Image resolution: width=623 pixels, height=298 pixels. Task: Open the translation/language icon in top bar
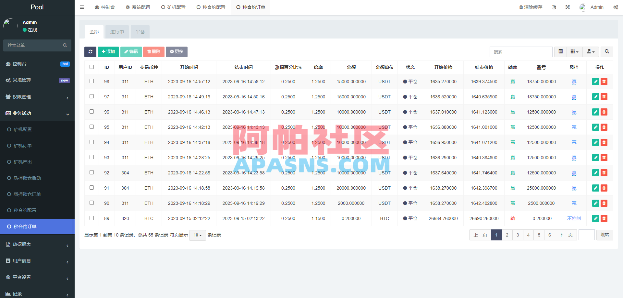(x=554, y=7)
